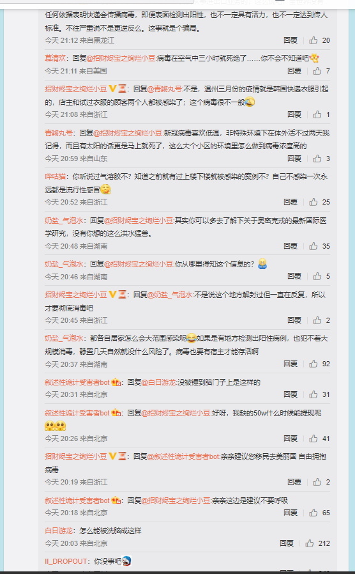The width and height of the screenshot is (355, 574).
Task: Like 青鳉丸号's comment with 3 likes
Action: pos(317,159)
